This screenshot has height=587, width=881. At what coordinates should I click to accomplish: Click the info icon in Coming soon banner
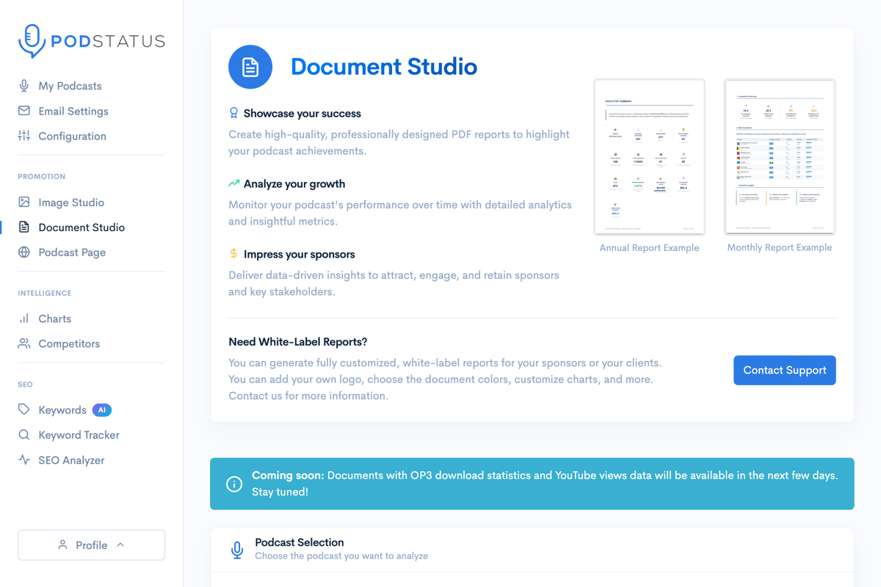pyautogui.click(x=233, y=484)
